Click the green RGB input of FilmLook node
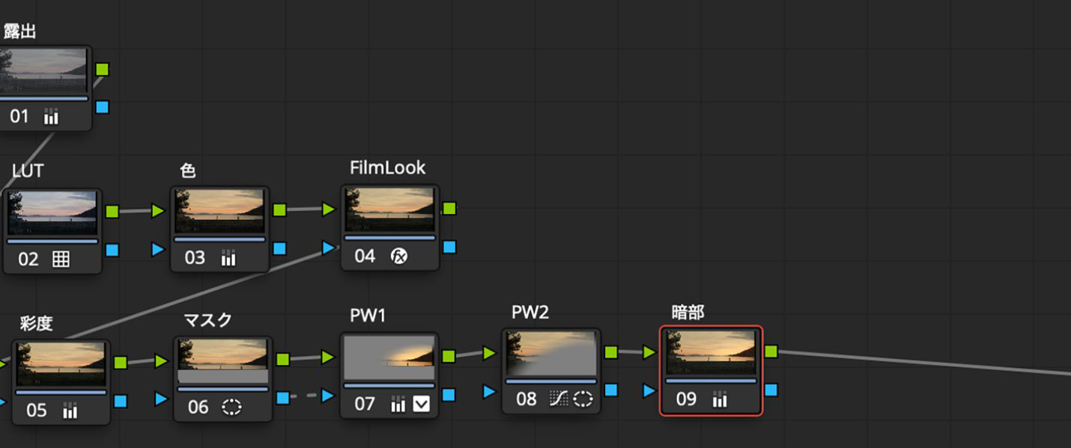The height and width of the screenshot is (448, 1071). 329,209
